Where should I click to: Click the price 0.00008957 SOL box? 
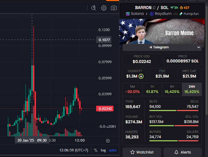(182, 59)
